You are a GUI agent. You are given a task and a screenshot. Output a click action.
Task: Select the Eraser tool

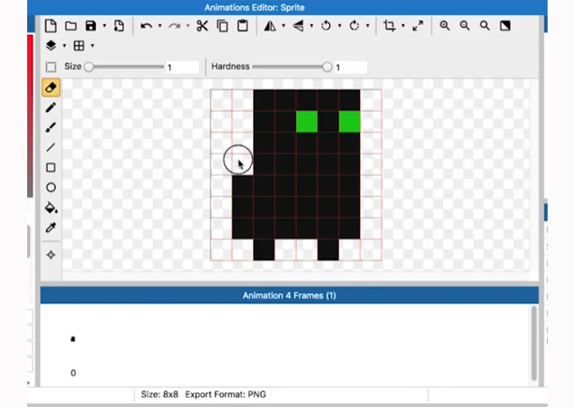pyautogui.click(x=51, y=87)
